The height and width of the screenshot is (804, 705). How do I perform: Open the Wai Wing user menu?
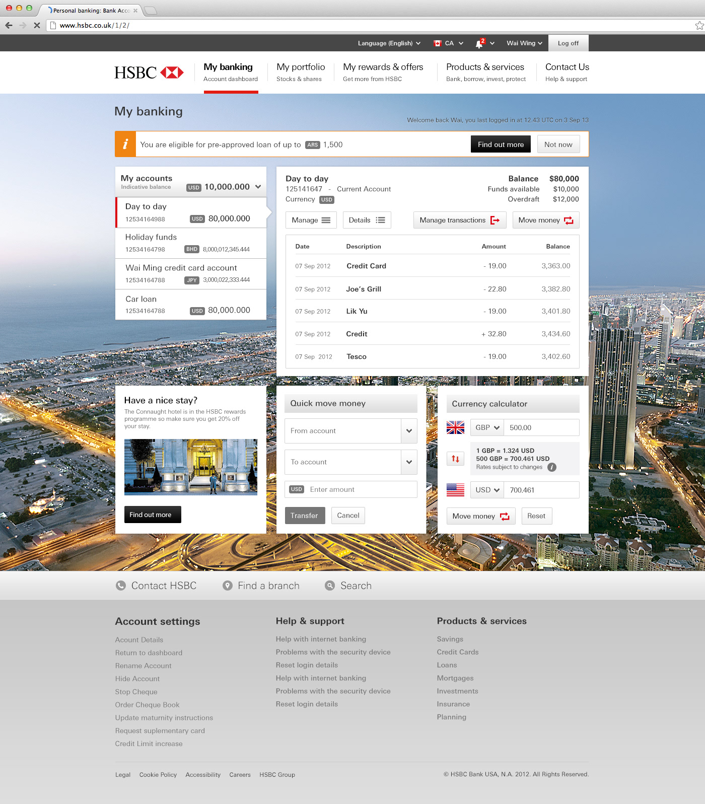[524, 43]
